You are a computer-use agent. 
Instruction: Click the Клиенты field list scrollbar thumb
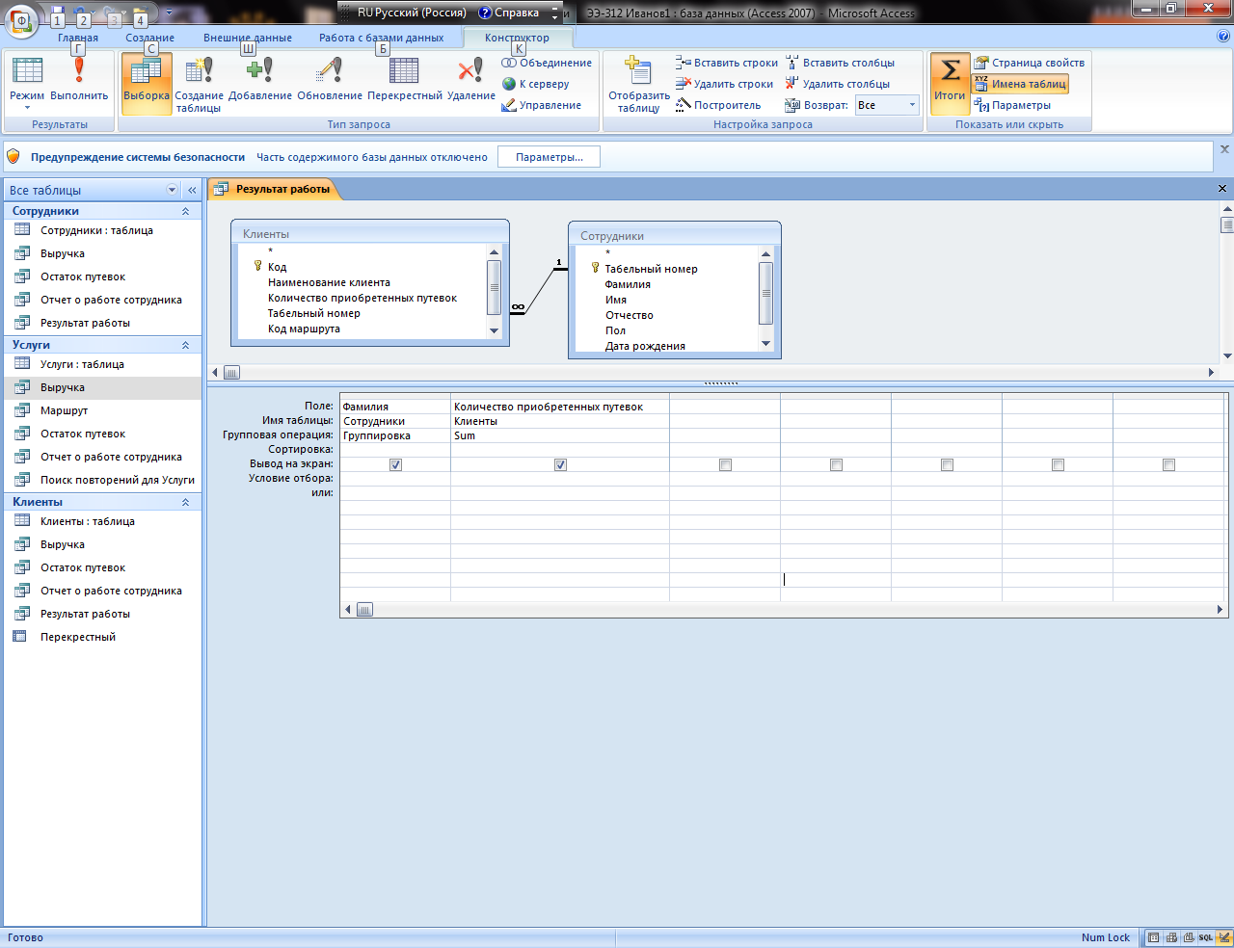point(495,287)
